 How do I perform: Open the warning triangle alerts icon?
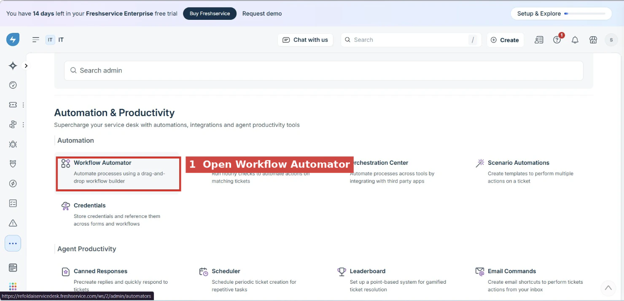point(13,223)
